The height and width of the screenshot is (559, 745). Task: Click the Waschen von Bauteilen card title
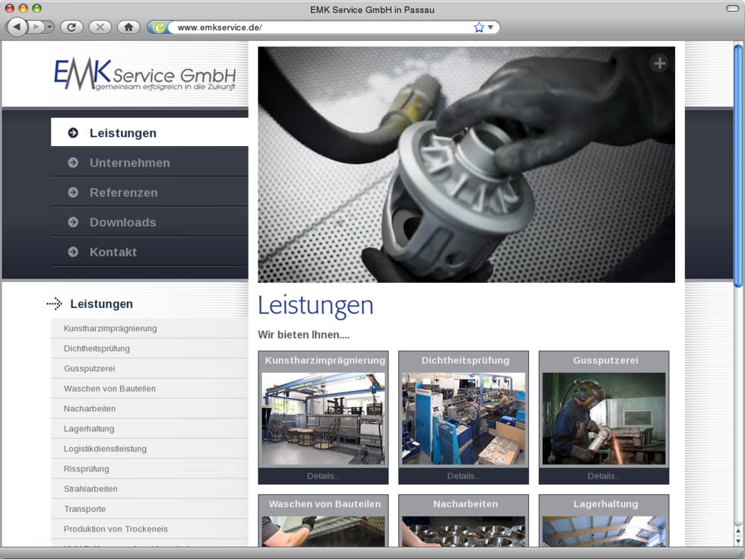pyautogui.click(x=325, y=503)
